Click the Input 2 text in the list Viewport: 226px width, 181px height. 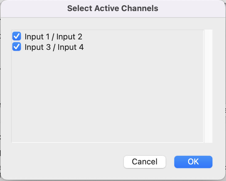[x=69, y=37]
